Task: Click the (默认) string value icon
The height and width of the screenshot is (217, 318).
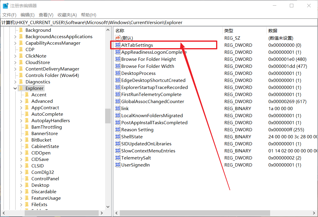Action: pyautogui.click(x=117, y=38)
